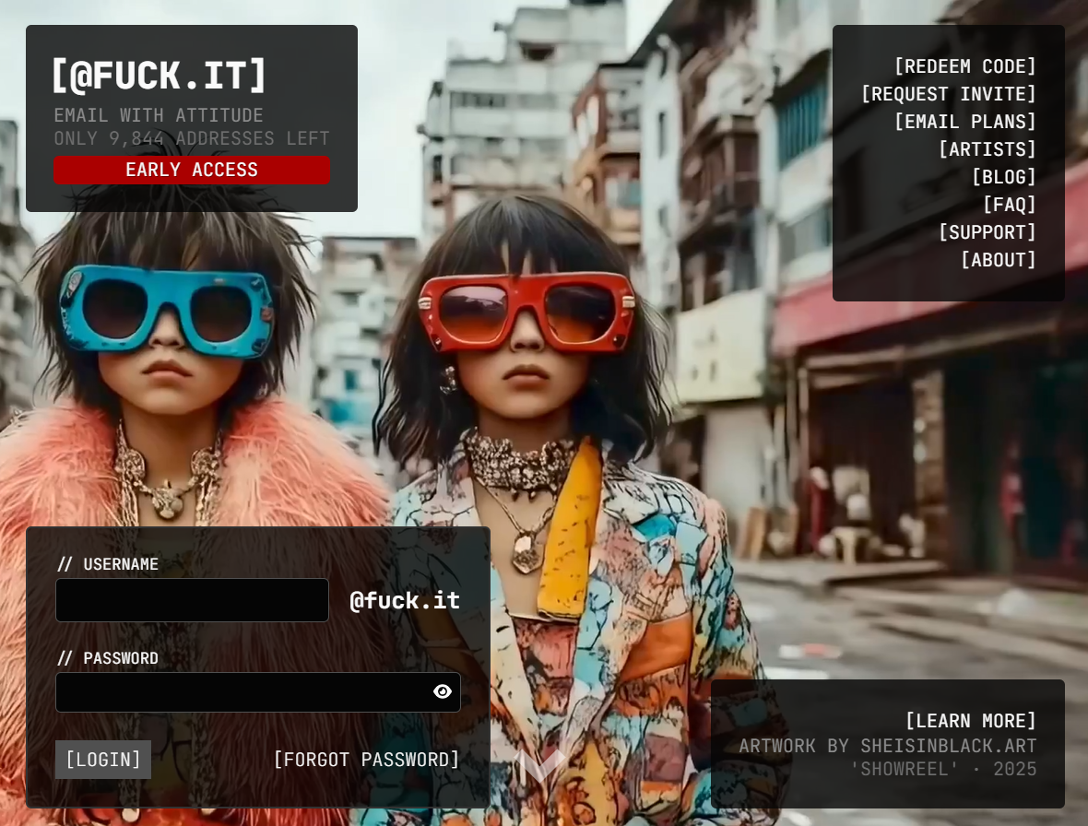Screen dimensions: 1088x826
Task: Click the [FORGOT PASSWORD] link
Action: [x=366, y=760]
